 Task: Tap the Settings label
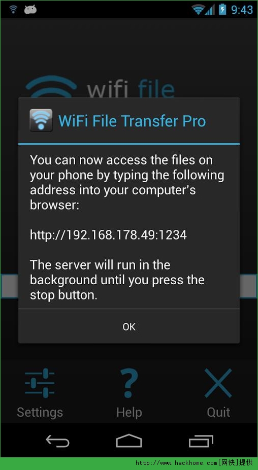click(x=40, y=413)
